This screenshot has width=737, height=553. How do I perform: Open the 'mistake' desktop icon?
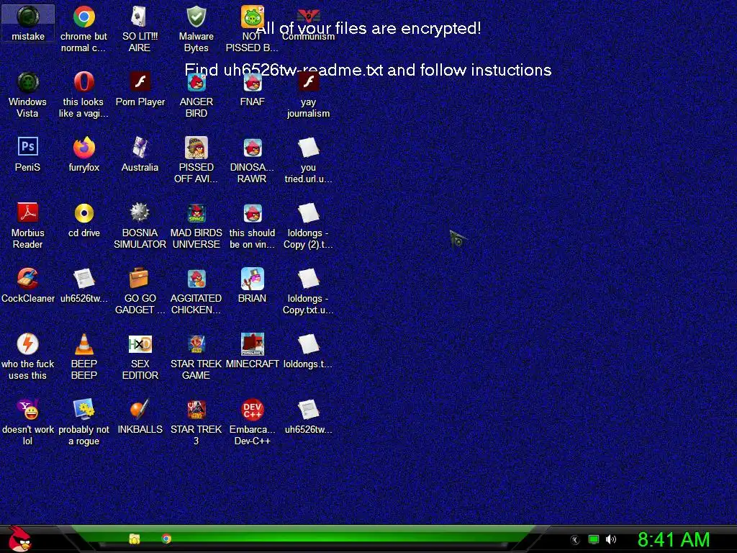pyautogui.click(x=28, y=23)
